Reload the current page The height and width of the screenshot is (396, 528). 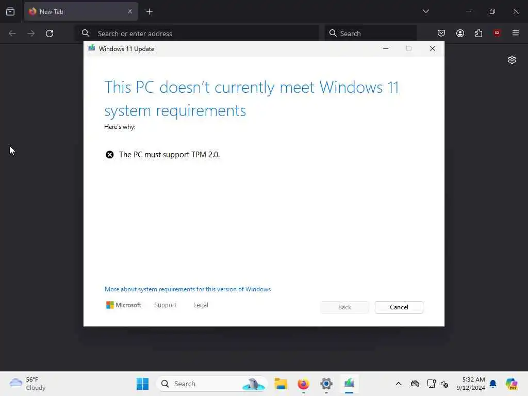tap(49, 34)
